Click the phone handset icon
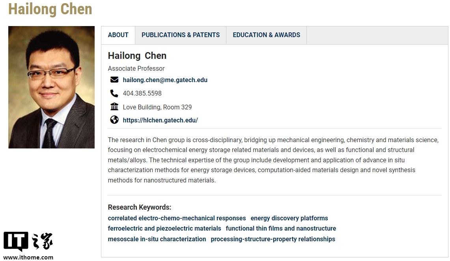The width and height of the screenshot is (450, 261). [114, 94]
